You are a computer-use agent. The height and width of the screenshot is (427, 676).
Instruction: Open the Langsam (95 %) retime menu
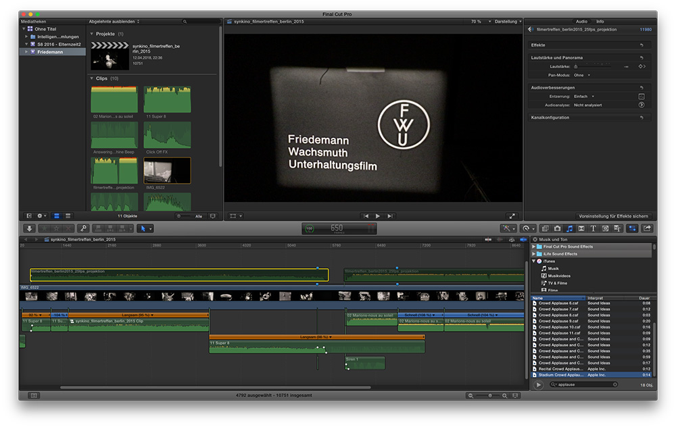point(138,315)
